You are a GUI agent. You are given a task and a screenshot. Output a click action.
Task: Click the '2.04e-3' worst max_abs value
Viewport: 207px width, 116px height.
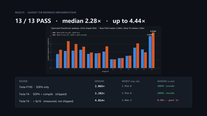tap(127, 100)
